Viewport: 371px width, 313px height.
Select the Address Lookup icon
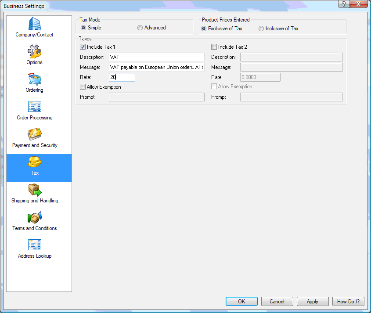click(x=34, y=245)
